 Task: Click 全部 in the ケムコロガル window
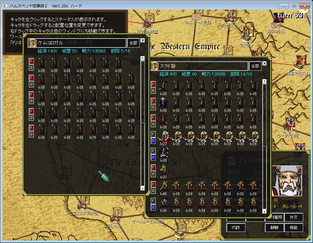[x=133, y=43]
